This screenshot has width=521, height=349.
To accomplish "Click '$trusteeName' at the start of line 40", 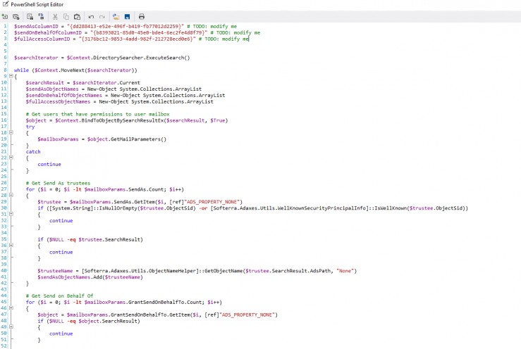I will click(55, 271).
